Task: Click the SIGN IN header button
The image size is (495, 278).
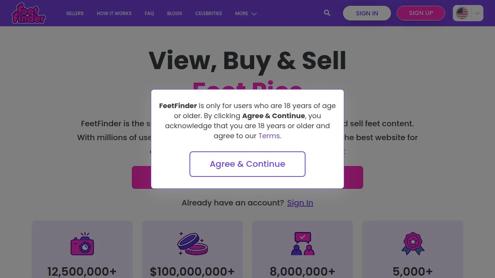Action: coord(367,13)
